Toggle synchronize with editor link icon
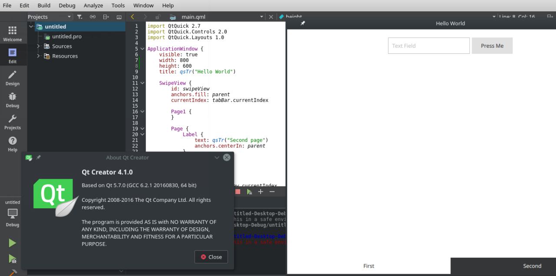The height and width of the screenshot is (276, 556). (93, 17)
